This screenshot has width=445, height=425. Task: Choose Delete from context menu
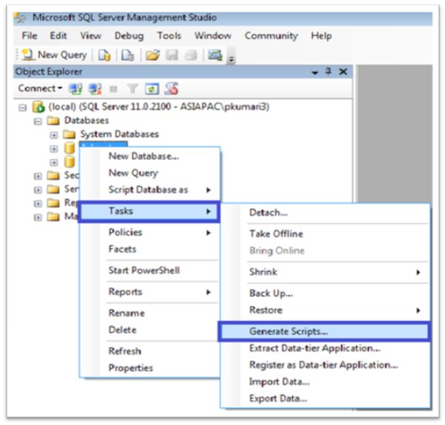pyautogui.click(x=150, y=330)
